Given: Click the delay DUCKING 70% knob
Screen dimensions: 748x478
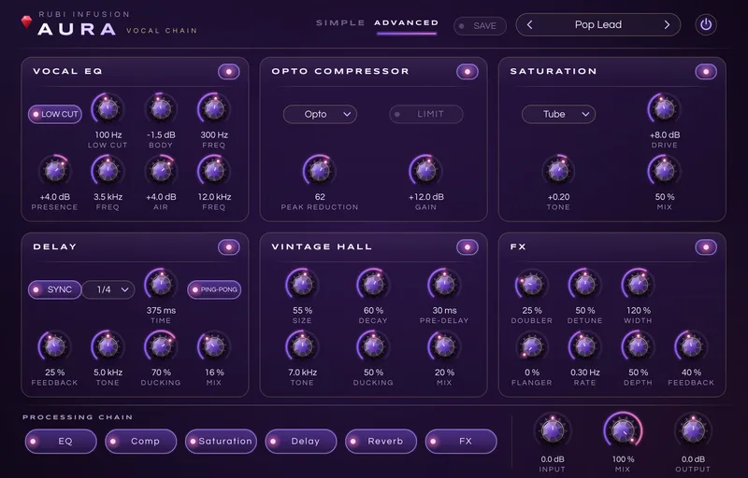Looking at the screenshot, I should coord(161,346).
